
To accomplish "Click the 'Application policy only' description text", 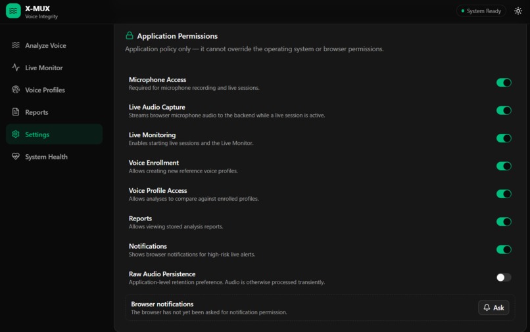I will [x=254, y=49].
